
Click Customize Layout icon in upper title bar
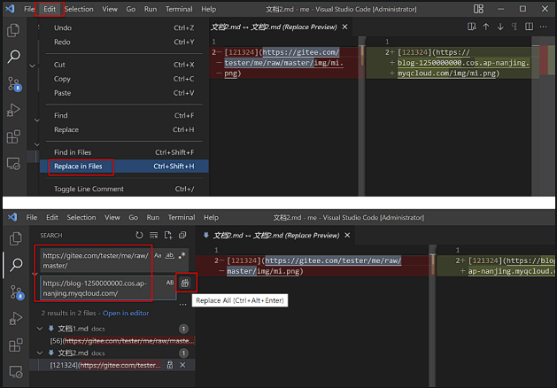tap(478, 9)
